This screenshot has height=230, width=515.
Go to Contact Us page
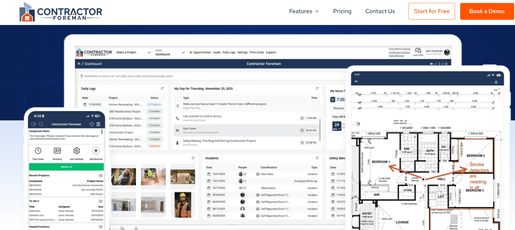point(380,11)
